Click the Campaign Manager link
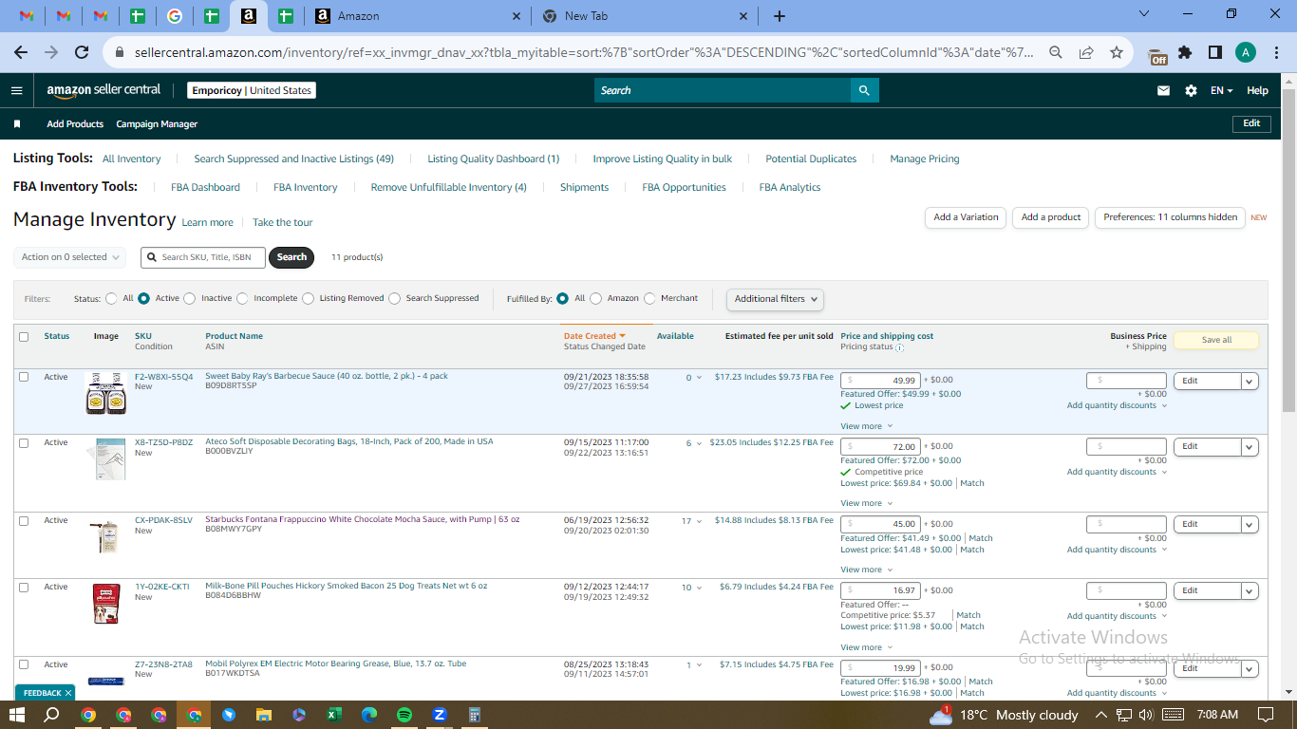This screenshot has height=729, width=1297. coord(157,124)
